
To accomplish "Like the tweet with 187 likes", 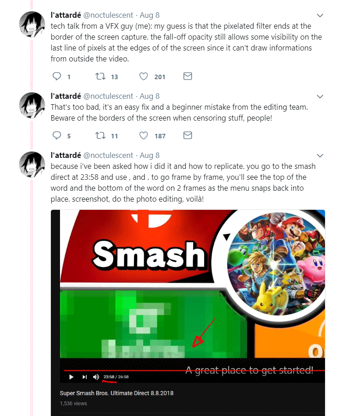I will (x=144, y=136).
